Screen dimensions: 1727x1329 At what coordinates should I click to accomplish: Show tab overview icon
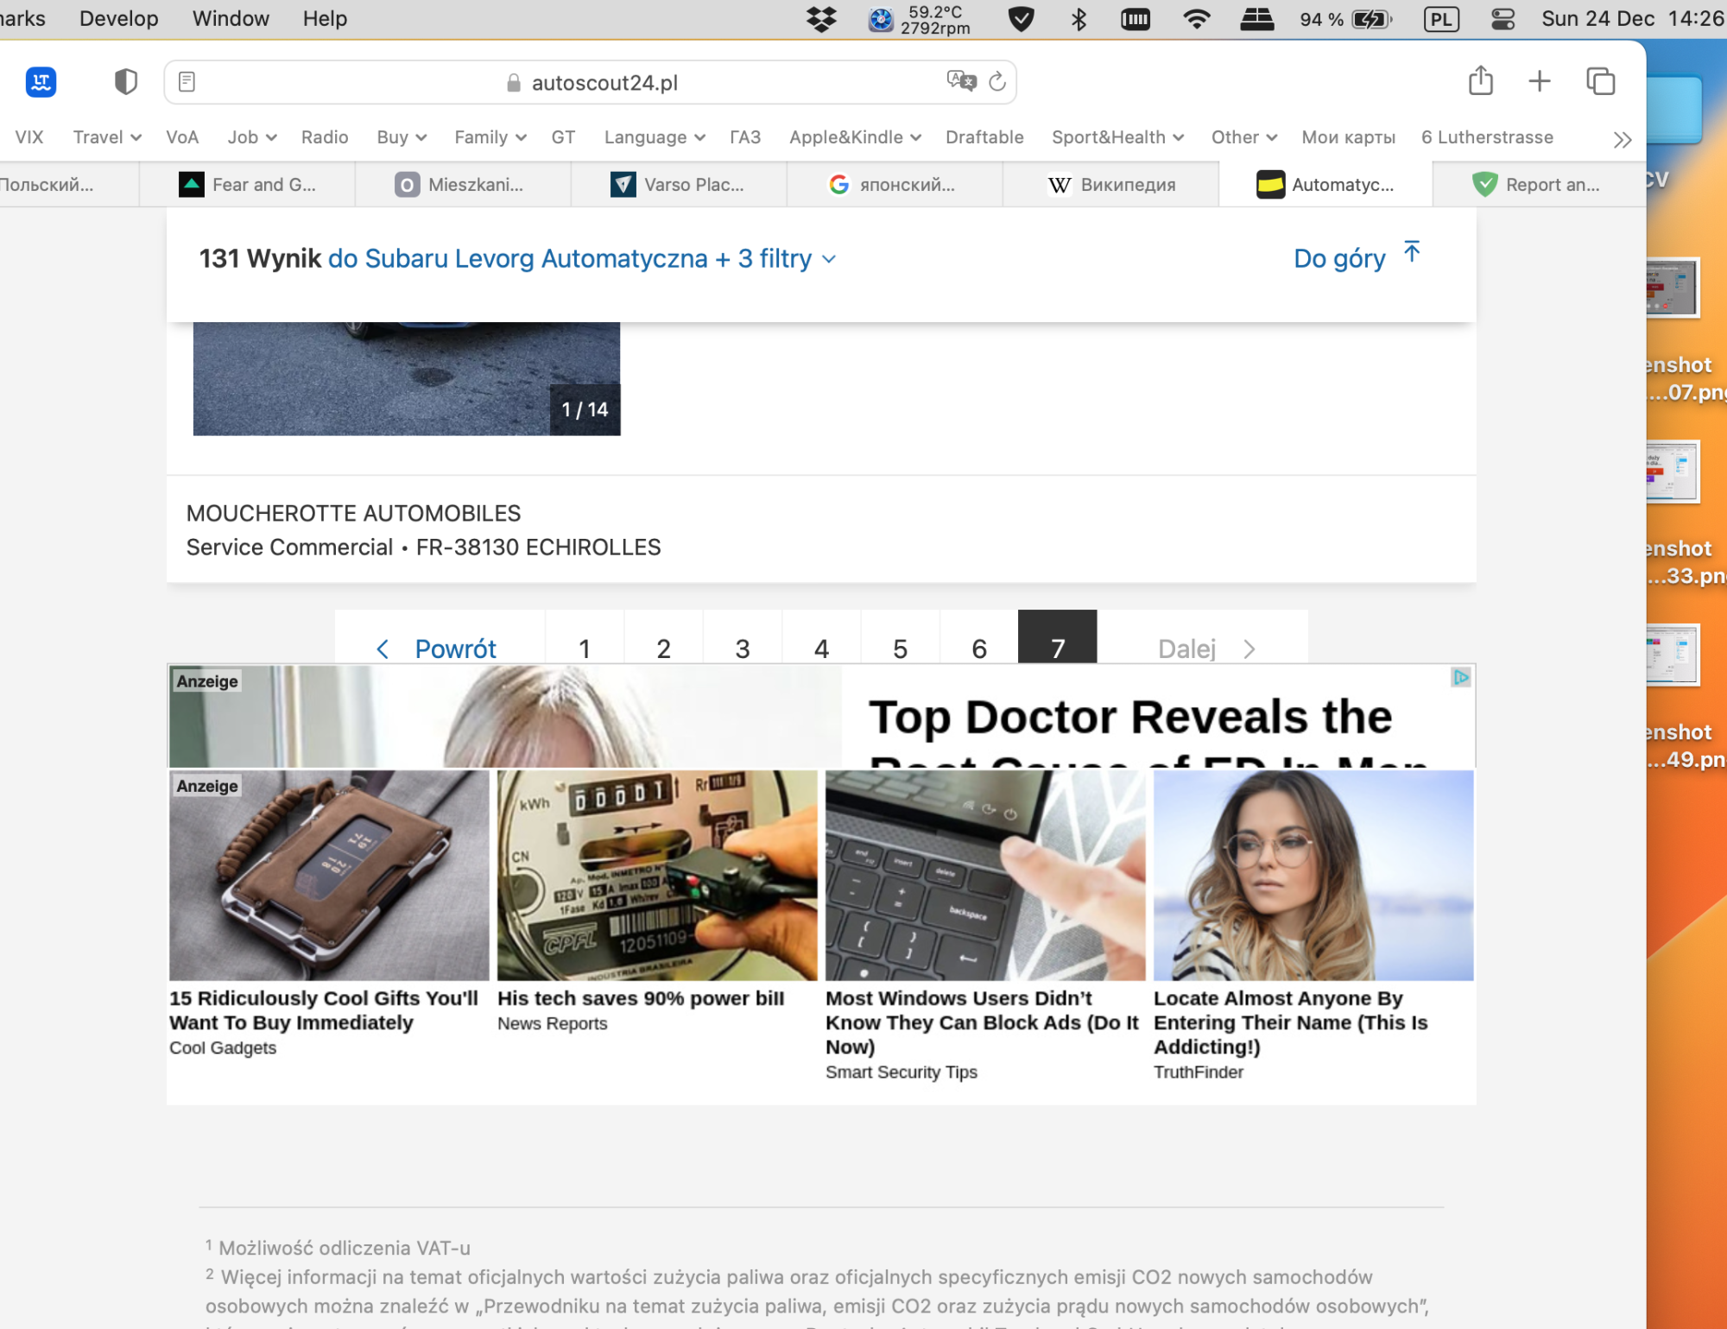click(x=1600, y=81)
